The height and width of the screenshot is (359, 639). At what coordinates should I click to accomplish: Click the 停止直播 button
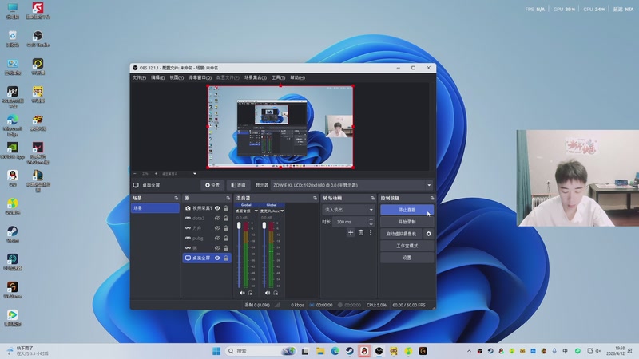pyautogui.click(x=407, y=210)
